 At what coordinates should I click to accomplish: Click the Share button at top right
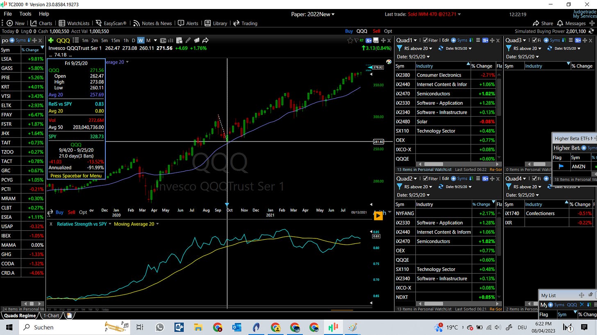pos(543,23)
